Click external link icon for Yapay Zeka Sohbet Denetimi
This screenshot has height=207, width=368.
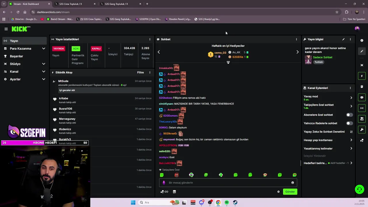351,132
